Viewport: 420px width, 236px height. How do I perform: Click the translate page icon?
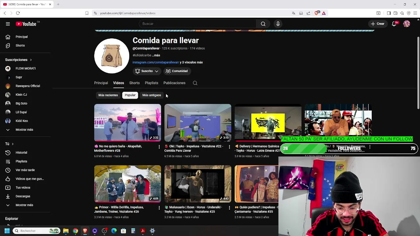coord(293,13)
